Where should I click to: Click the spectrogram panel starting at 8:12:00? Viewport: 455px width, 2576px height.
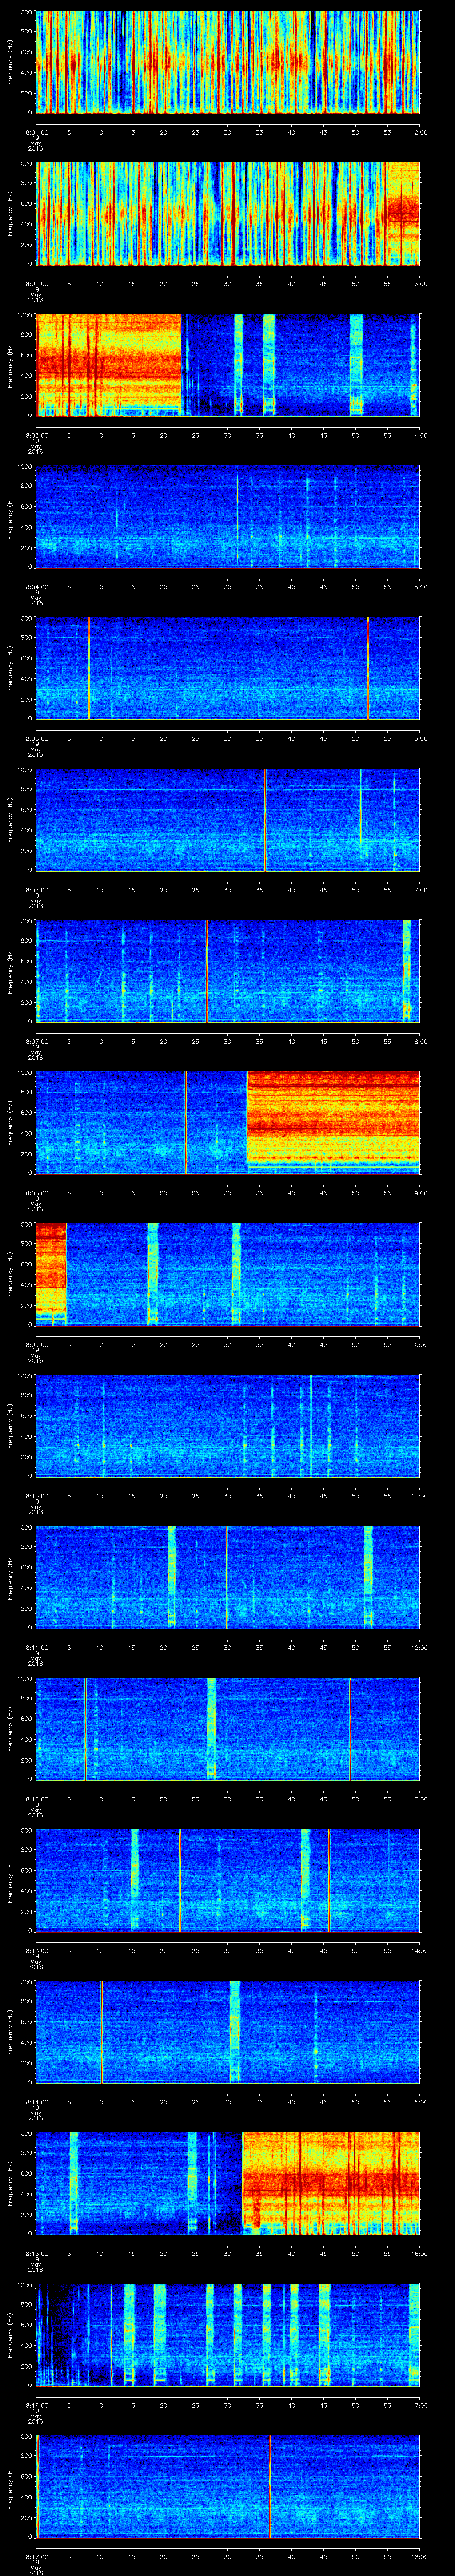pyautogui.click(x=228, y=1728)
